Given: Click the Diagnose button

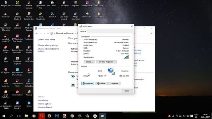Looking at the screenshot, I should 115,84.
